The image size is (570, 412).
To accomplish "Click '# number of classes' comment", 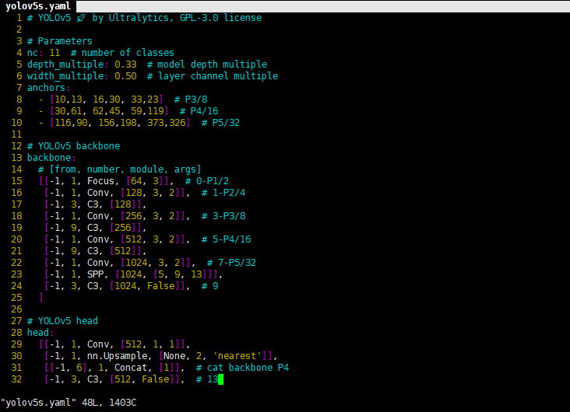I will tap(122, 53).
